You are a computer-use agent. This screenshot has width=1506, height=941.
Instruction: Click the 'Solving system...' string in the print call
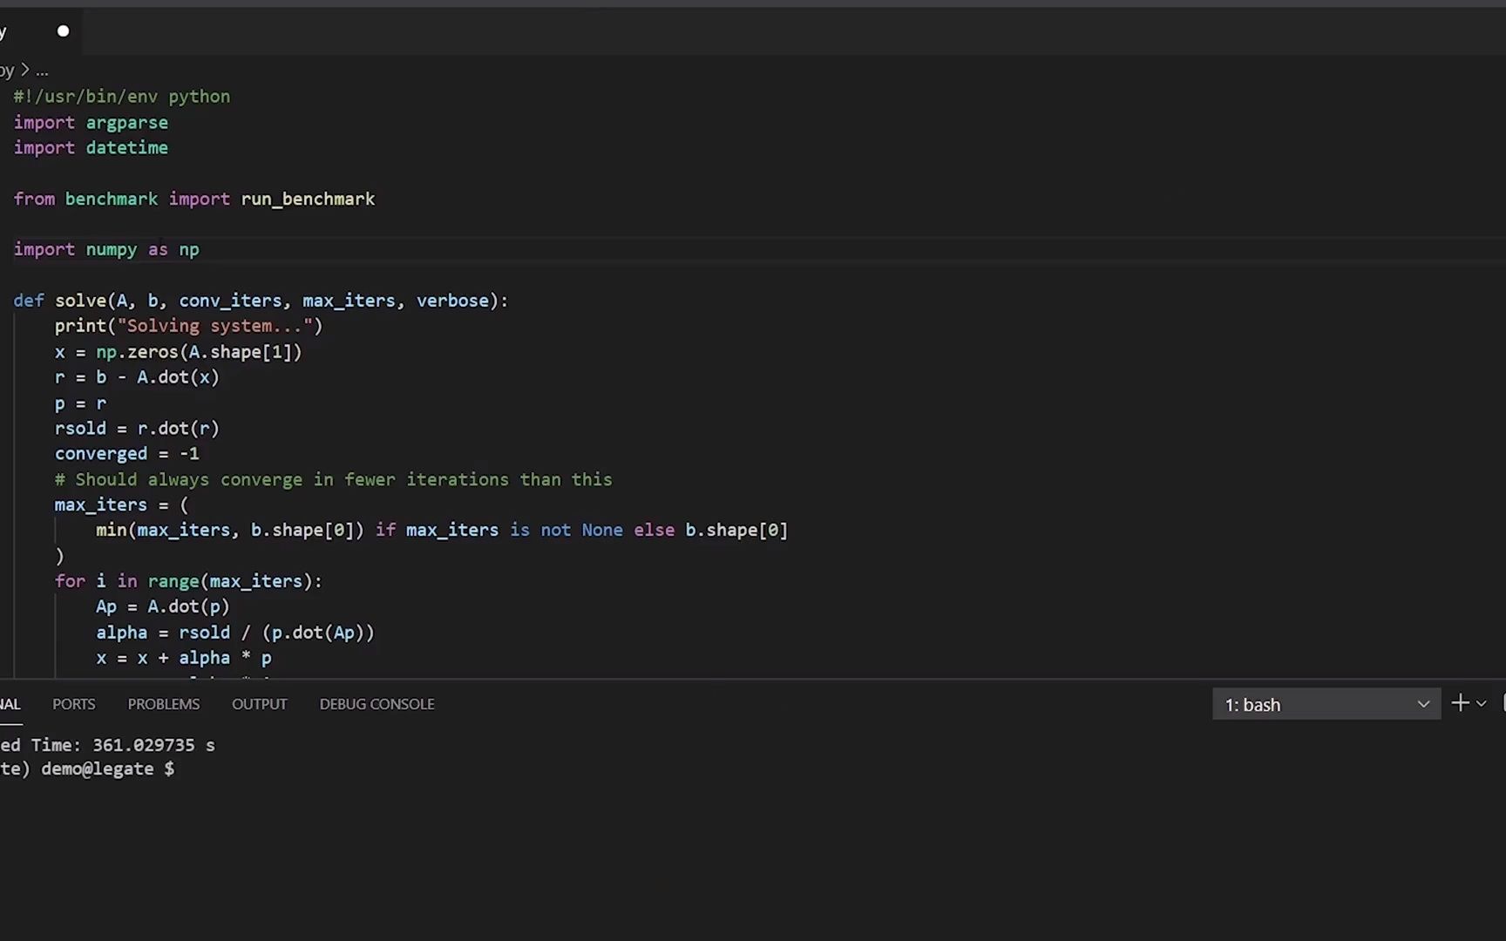coord(214,326)
